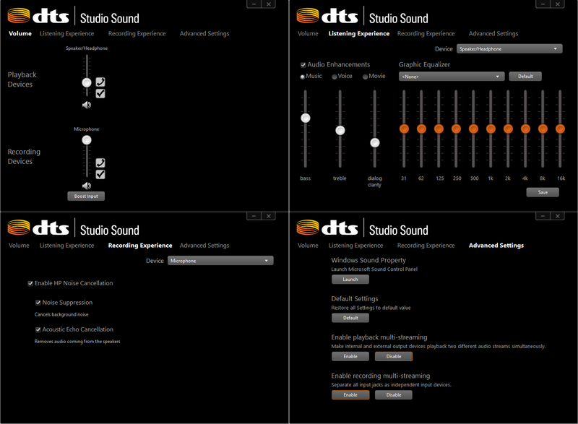
Task: Click the Speaker/Headphone volume slider knob
Action: [87, 82]
